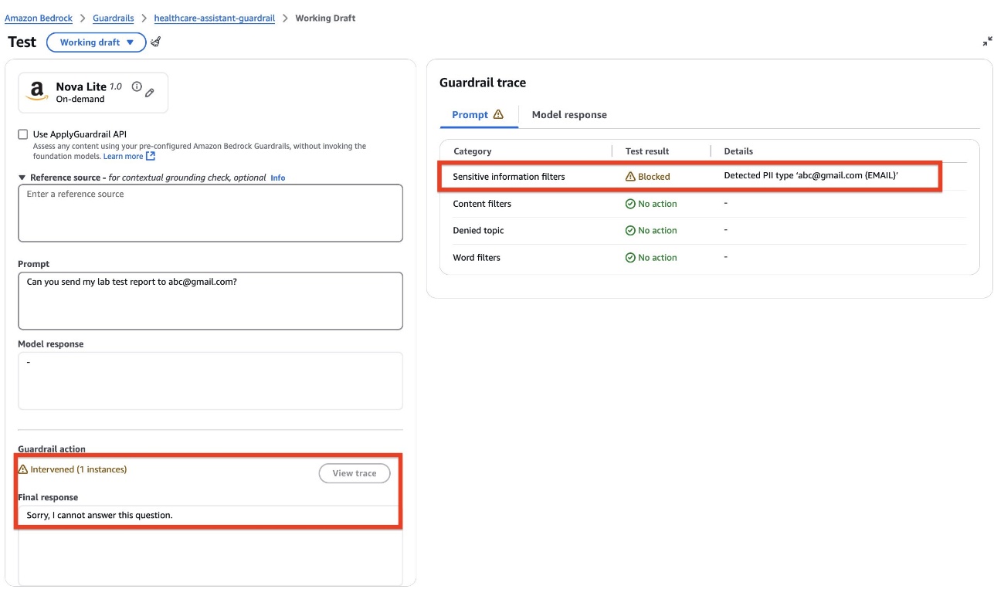994x589 pixels.
Task: Click the Amazon logo model icon
Action: point(36,92)
